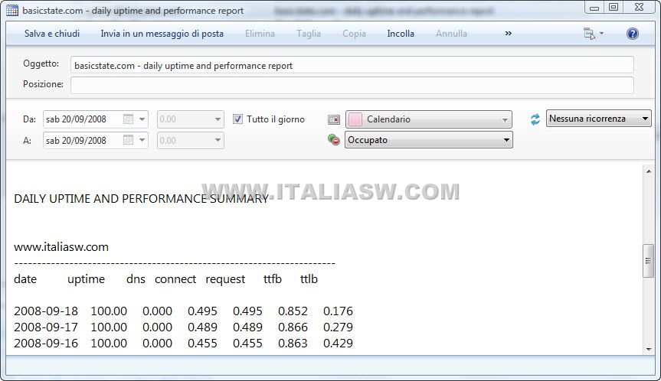Click the value 0.279

(338, 327)
